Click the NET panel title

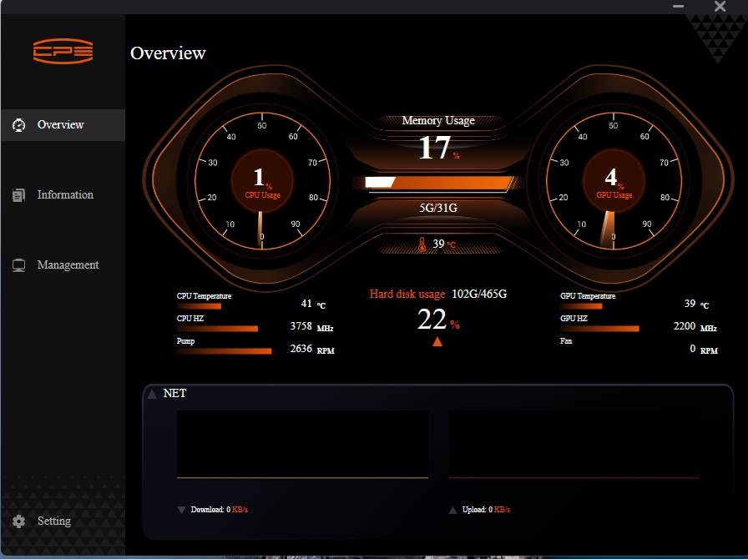click(x=174, y=394)
